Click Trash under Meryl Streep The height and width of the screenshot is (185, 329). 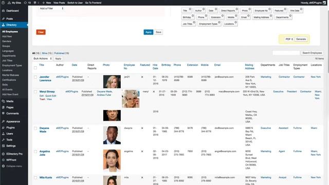pyautogui.click(x=42, y=99)
